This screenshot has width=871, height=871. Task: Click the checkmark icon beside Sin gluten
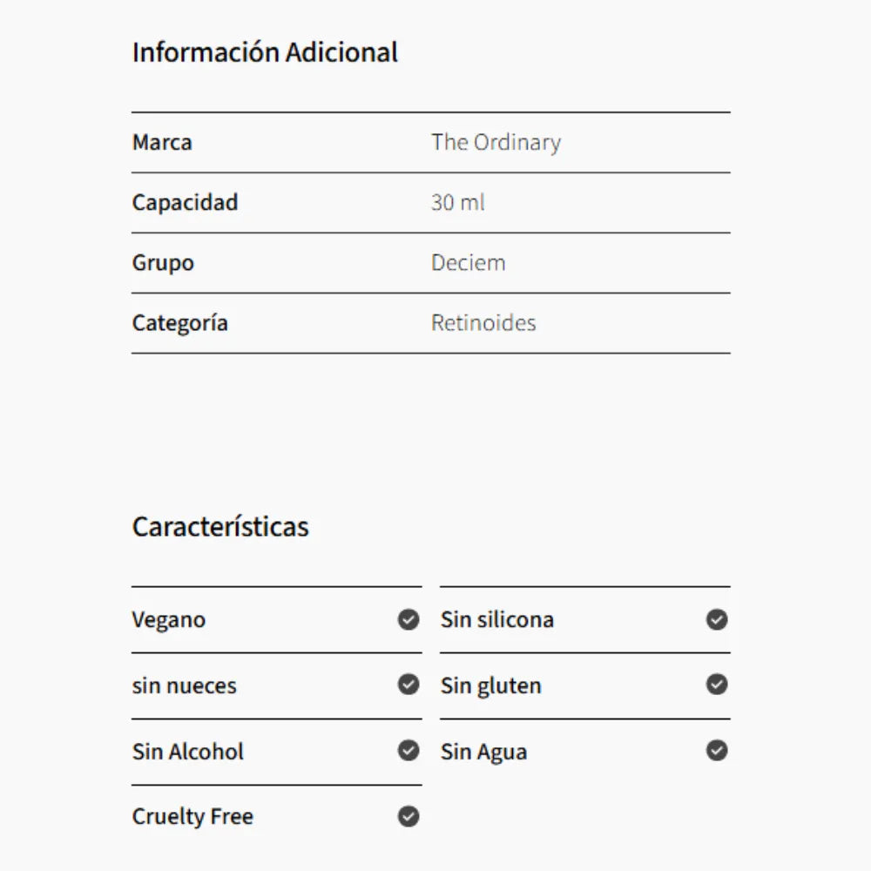[717, 685]
